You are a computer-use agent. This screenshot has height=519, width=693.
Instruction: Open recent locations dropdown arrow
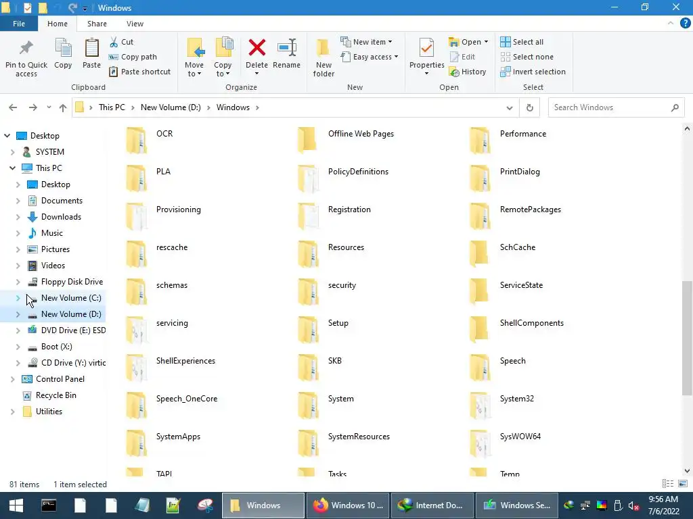click(x=49, y=107)
